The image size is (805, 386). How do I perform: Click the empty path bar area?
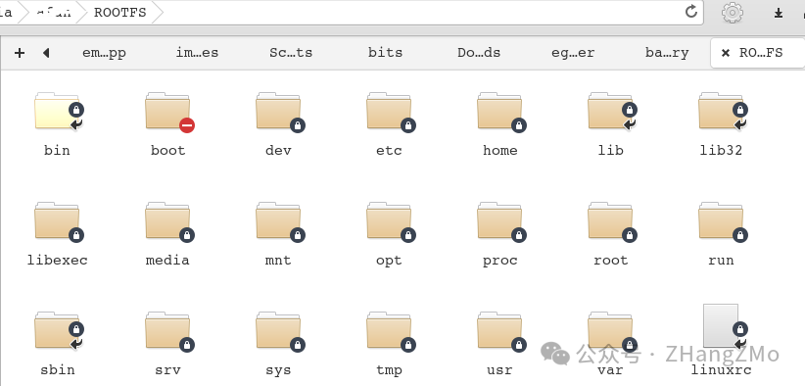(x=421, y=13)
